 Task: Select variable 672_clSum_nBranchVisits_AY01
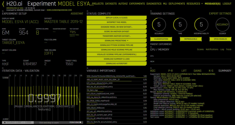(117, 84)
